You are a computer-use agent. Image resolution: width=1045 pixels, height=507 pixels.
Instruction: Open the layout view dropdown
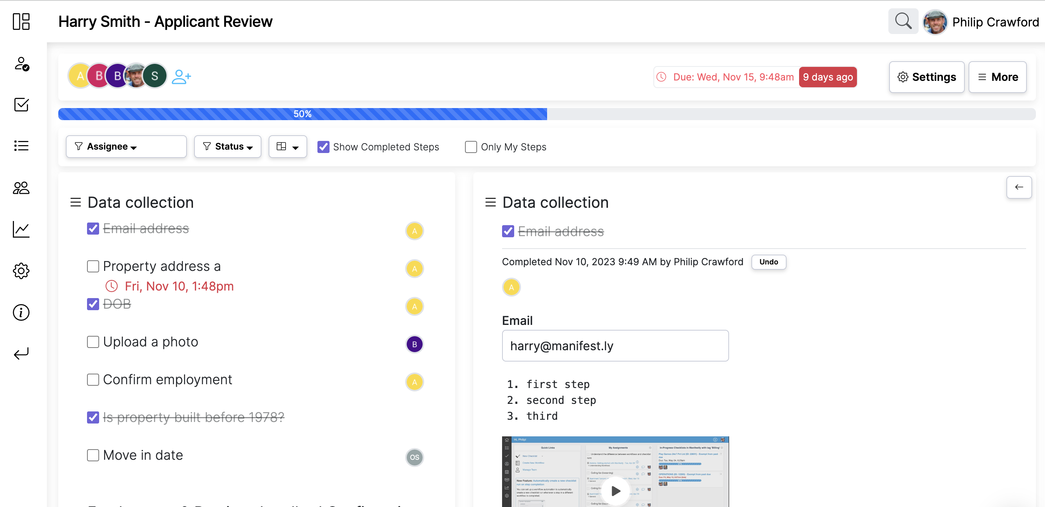(288, 146)
